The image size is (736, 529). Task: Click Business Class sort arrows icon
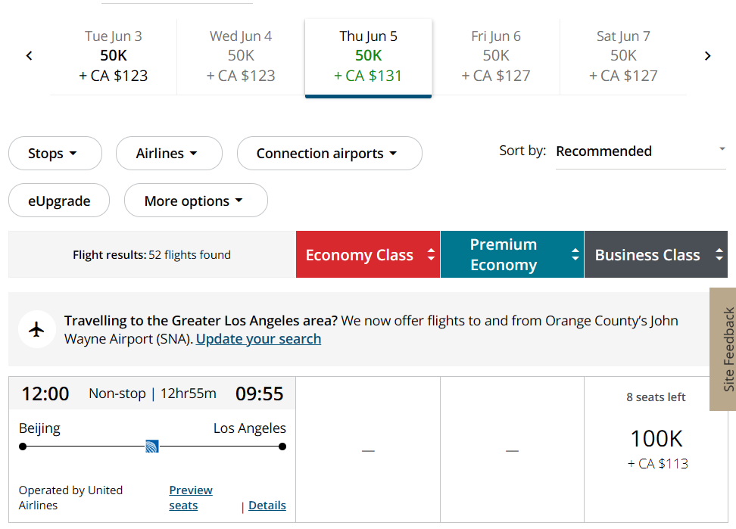(x=719, y=255)
